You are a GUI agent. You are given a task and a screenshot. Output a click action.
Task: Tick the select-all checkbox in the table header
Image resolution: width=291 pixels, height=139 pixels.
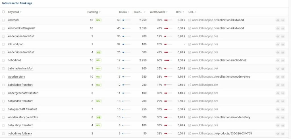tap(3, 12)
